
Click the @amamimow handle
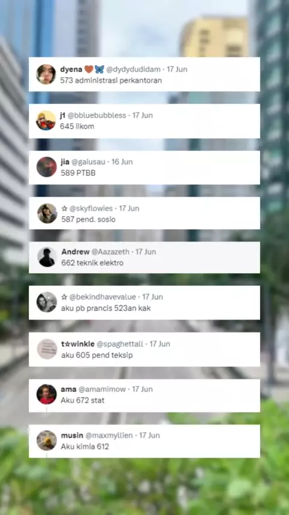(x=102, y=389)
